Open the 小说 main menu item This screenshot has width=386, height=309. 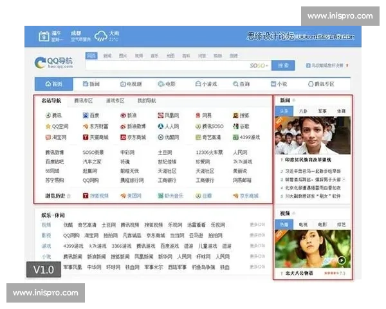pos(279,84)
